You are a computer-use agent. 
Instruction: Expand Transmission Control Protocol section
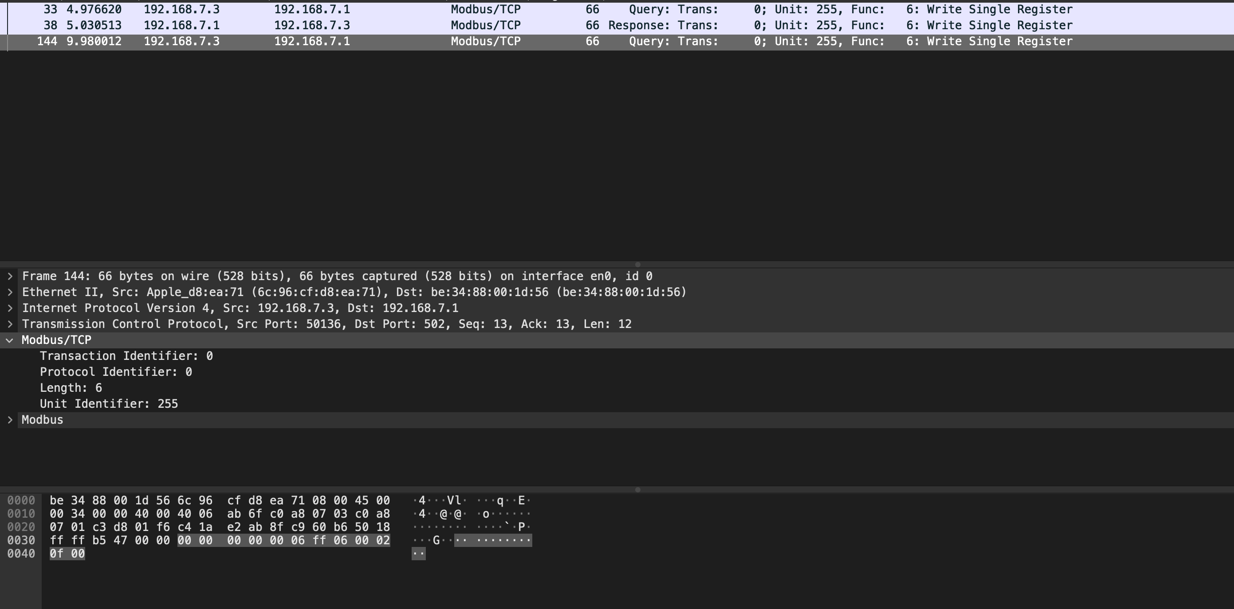point(10,324)
